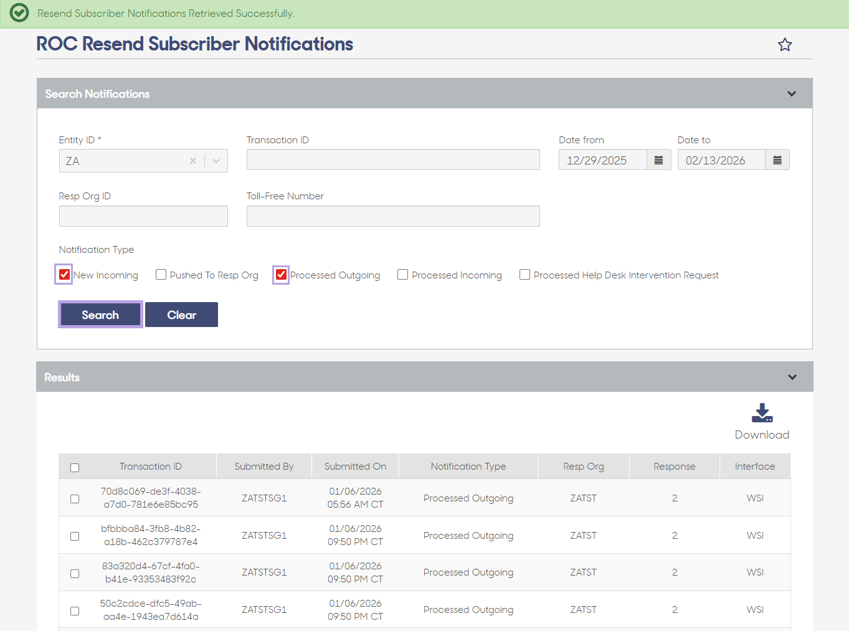Screen dimensions: 849x631
Task: Click the retrieved successfully banner message
Action: point(166,14)
